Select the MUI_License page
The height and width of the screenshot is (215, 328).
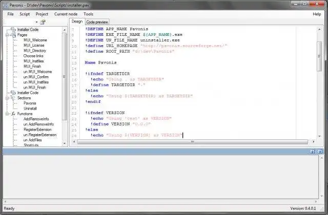34,45
